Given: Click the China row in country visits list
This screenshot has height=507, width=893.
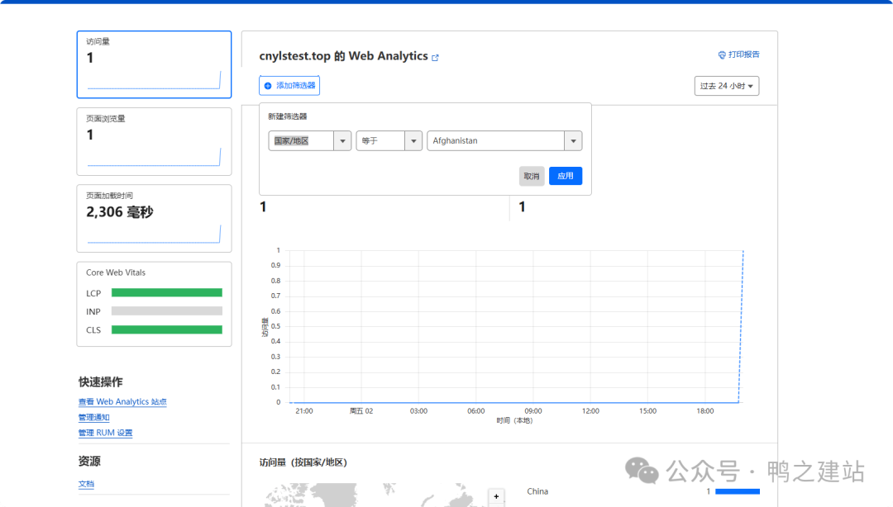Looking at the screenshot, I should click(x=537, y=491).
